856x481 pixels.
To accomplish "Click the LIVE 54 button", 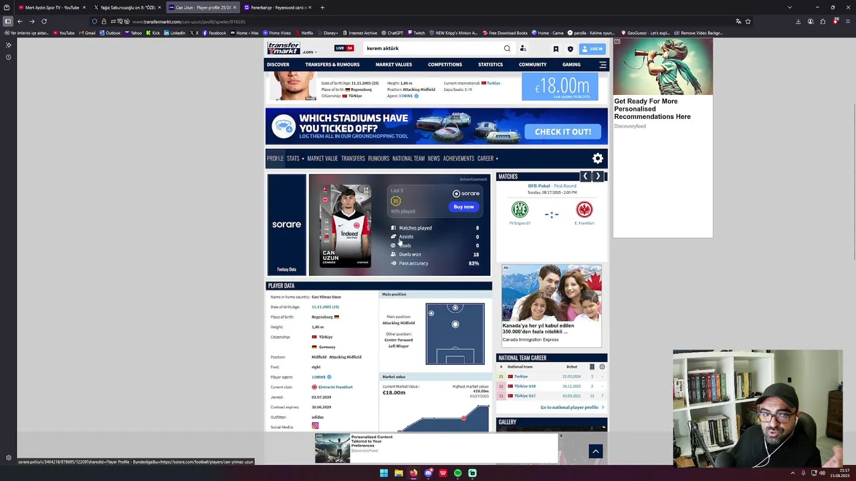I will tap(344, 48).
